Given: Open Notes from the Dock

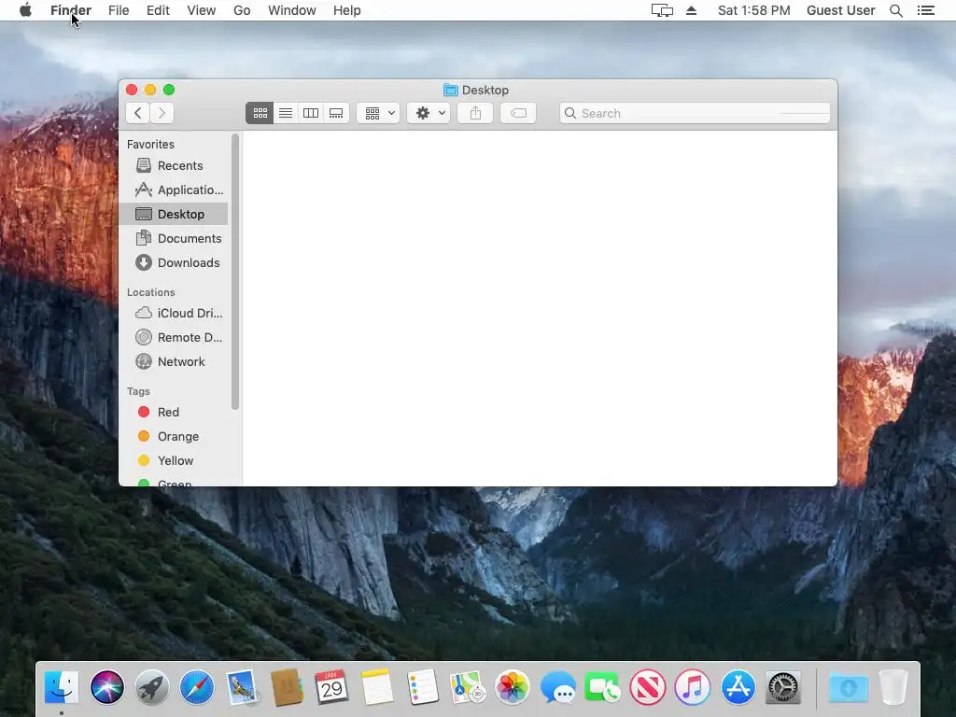Looking at the screenshot, I should pos(377,687).
